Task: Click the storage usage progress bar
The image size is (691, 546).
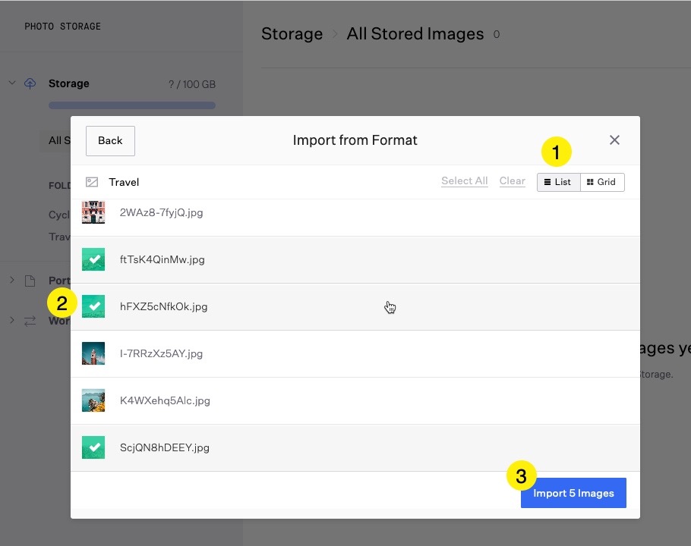Action: (x=132, y=105)
